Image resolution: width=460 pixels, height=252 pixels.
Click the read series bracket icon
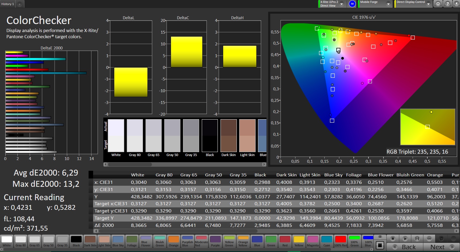417,238
